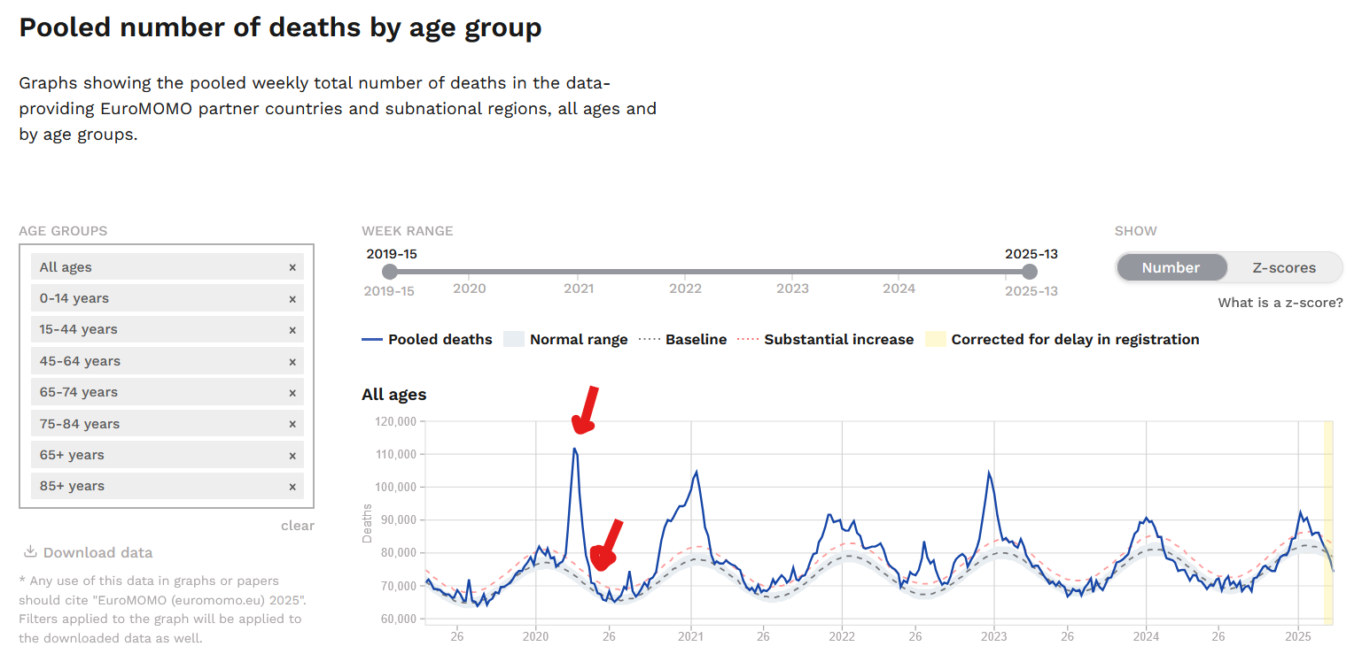
Task: Click the 2024 mark on week range
Action: (899, 288)
